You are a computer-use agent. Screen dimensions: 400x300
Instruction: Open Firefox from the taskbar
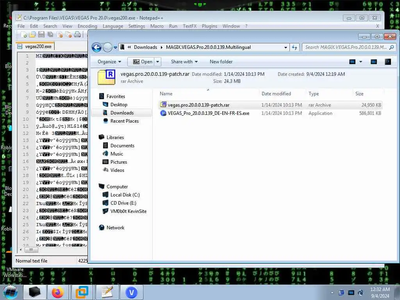click(x=58, y=292)
